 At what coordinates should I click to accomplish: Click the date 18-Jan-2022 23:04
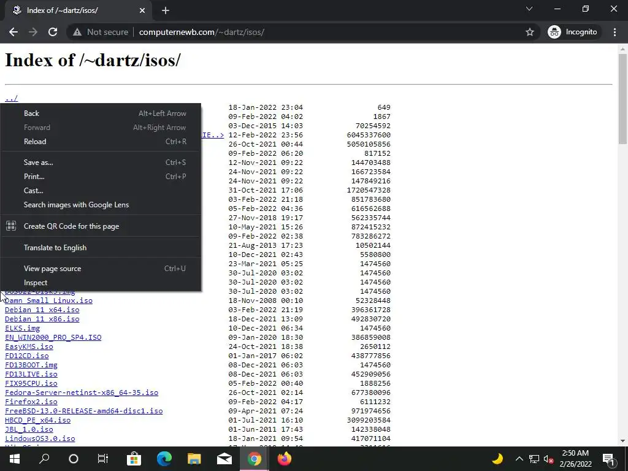coord(266,107)
